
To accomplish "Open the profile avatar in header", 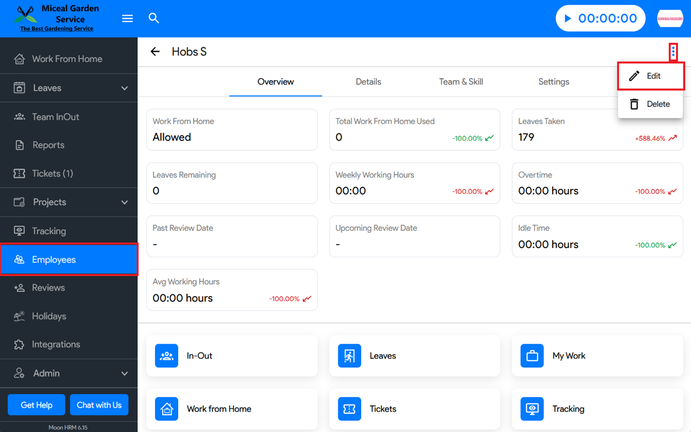I will click(x=670, y=18).
